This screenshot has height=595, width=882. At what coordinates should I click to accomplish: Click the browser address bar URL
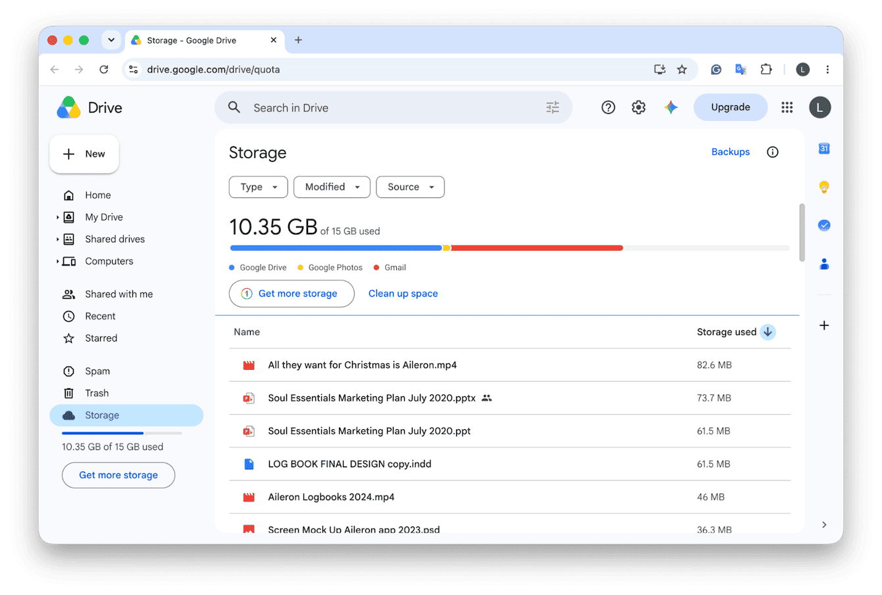pyautogui.click(x=213, y=69)
